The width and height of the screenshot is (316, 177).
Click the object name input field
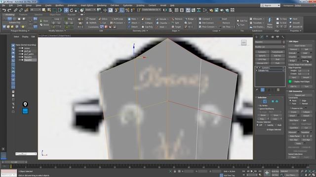268,42
